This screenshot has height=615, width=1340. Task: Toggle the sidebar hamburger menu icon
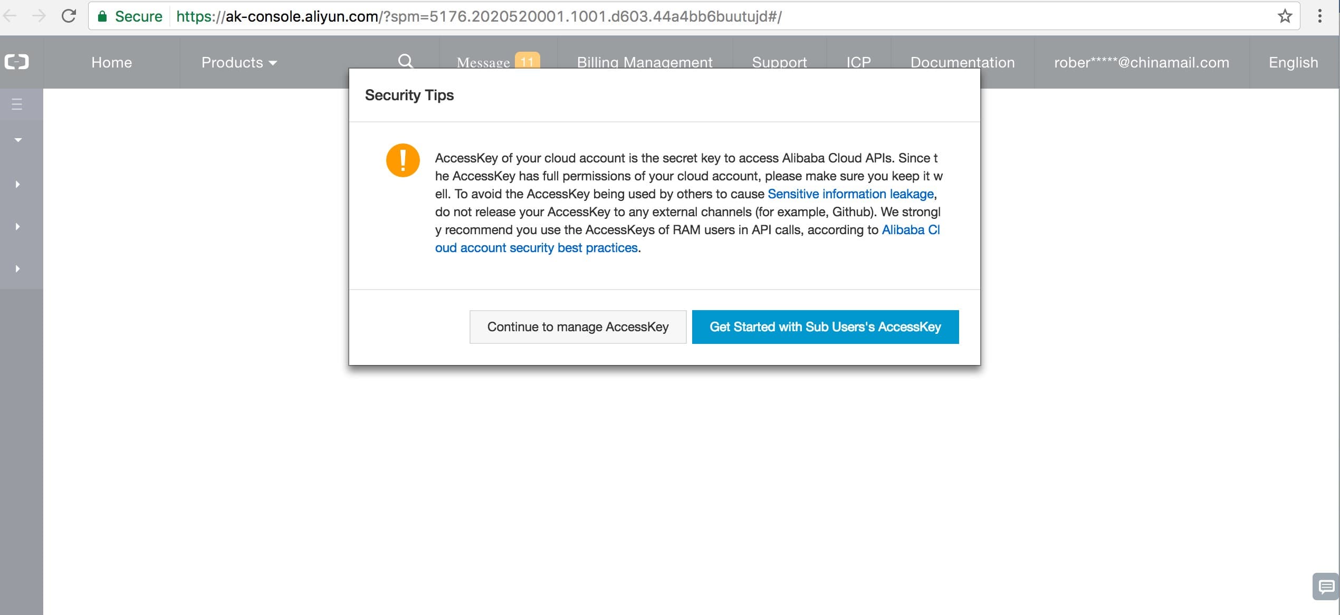[17, 104]
